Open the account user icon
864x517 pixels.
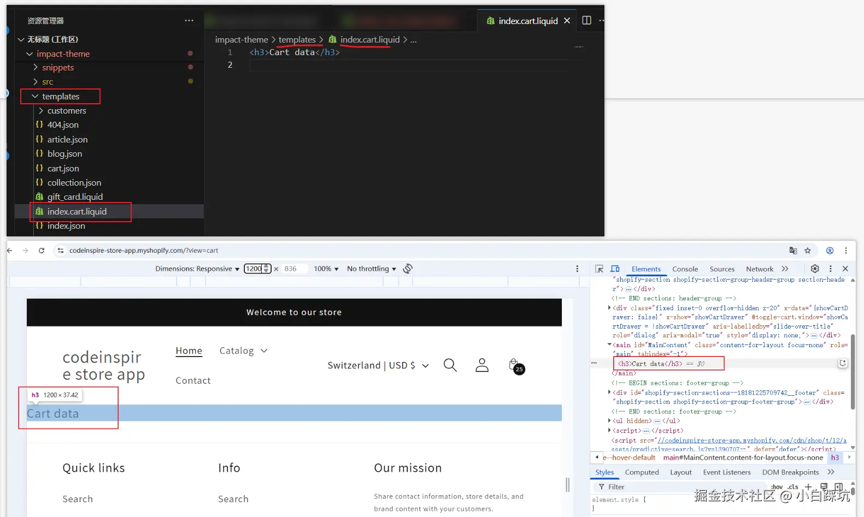pyautogui.click(x=482, y=365)
